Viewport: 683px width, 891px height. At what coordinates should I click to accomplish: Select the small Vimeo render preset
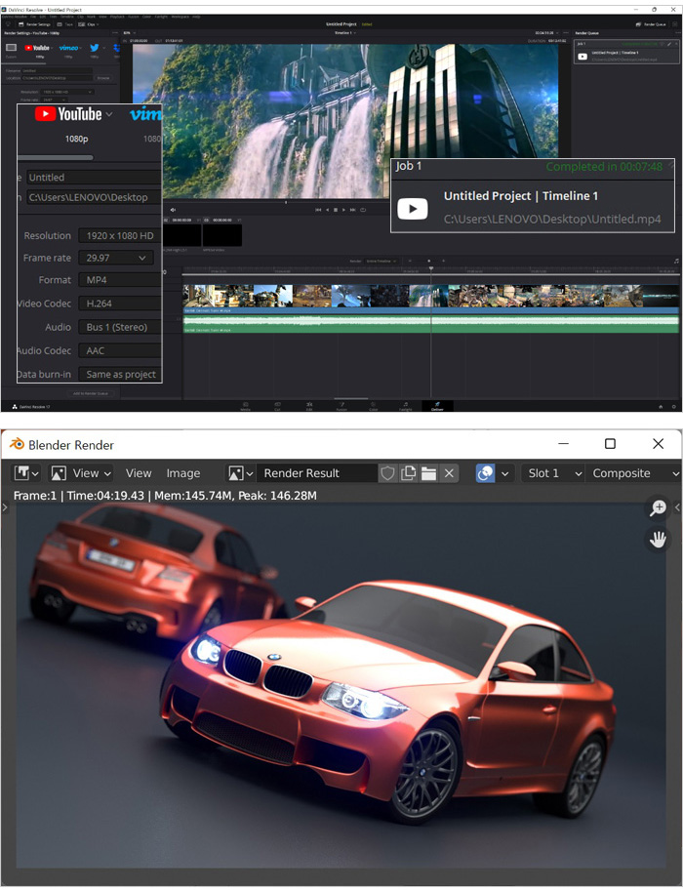(x=68, y=48)
